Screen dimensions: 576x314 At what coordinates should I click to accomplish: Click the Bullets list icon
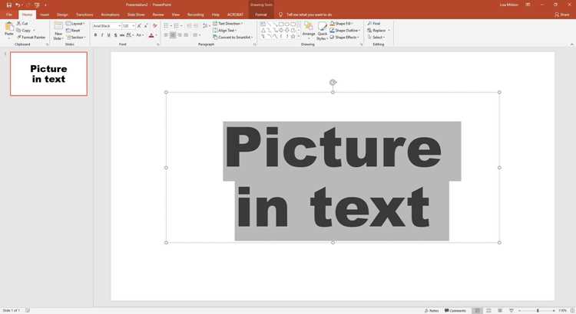click(166, 26)
